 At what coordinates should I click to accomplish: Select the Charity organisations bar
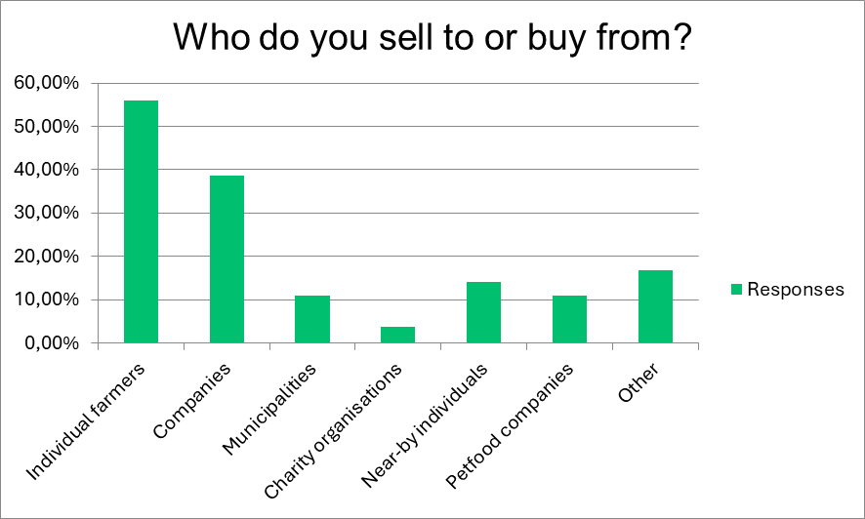tap(397, 335)
